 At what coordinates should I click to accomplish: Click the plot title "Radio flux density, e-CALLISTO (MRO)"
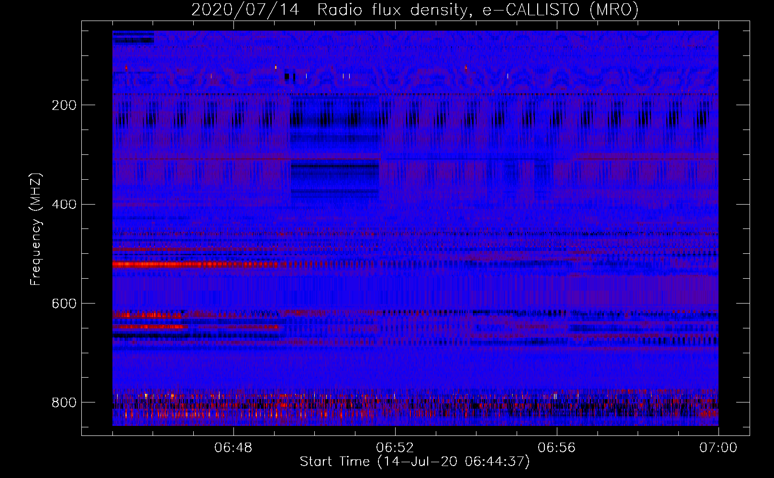click(478, 10)
